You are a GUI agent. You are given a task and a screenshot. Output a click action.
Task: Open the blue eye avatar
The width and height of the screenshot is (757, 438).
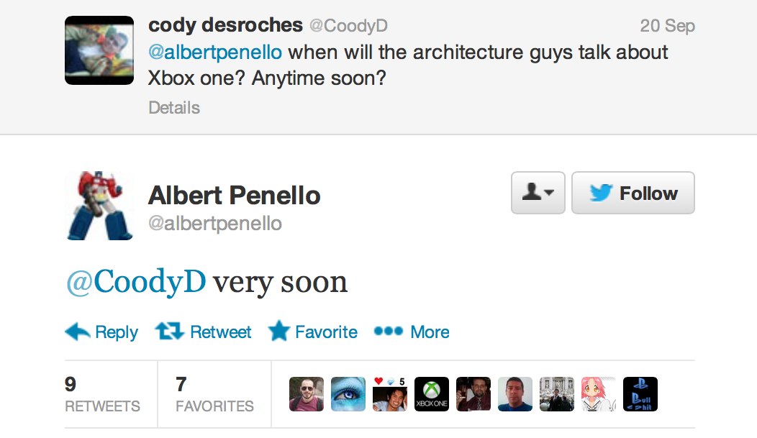pyautogui.click(x=348, y=394)
